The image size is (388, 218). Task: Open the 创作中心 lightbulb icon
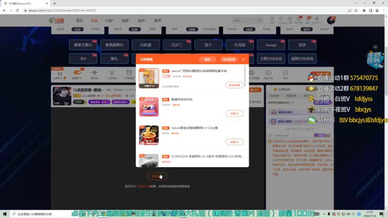(317, 20)
